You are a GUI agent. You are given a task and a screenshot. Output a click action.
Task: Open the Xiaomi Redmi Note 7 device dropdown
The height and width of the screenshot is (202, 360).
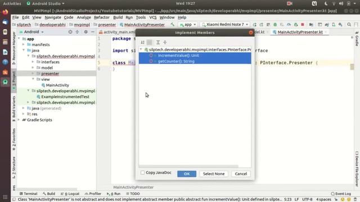point(225,25)
